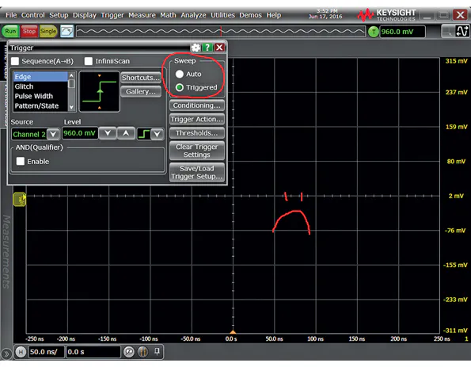Increase trigger level with up arrow
This screenshot has width=471, height=367.
click(x=126, y=133)
